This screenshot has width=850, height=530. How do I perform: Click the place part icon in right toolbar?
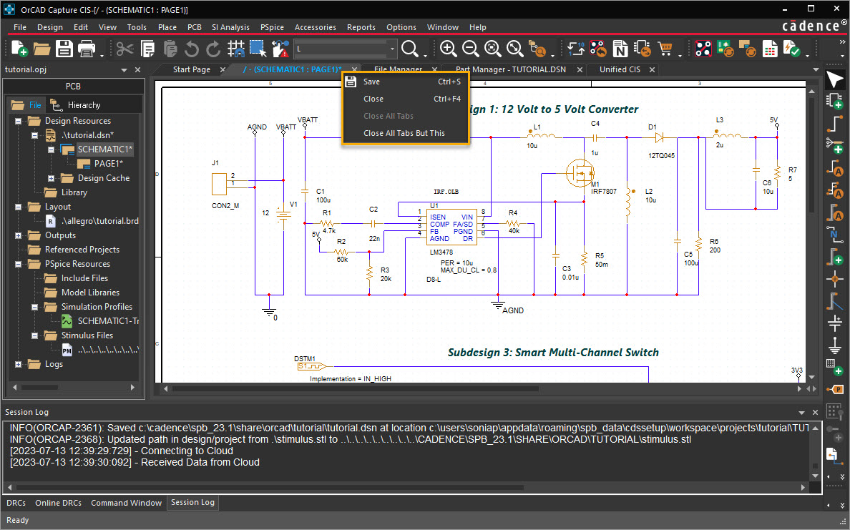click(834, 100)
